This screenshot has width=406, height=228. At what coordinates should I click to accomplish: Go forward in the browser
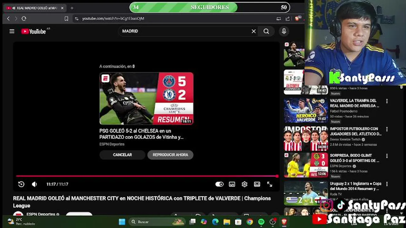pos(16,19)
